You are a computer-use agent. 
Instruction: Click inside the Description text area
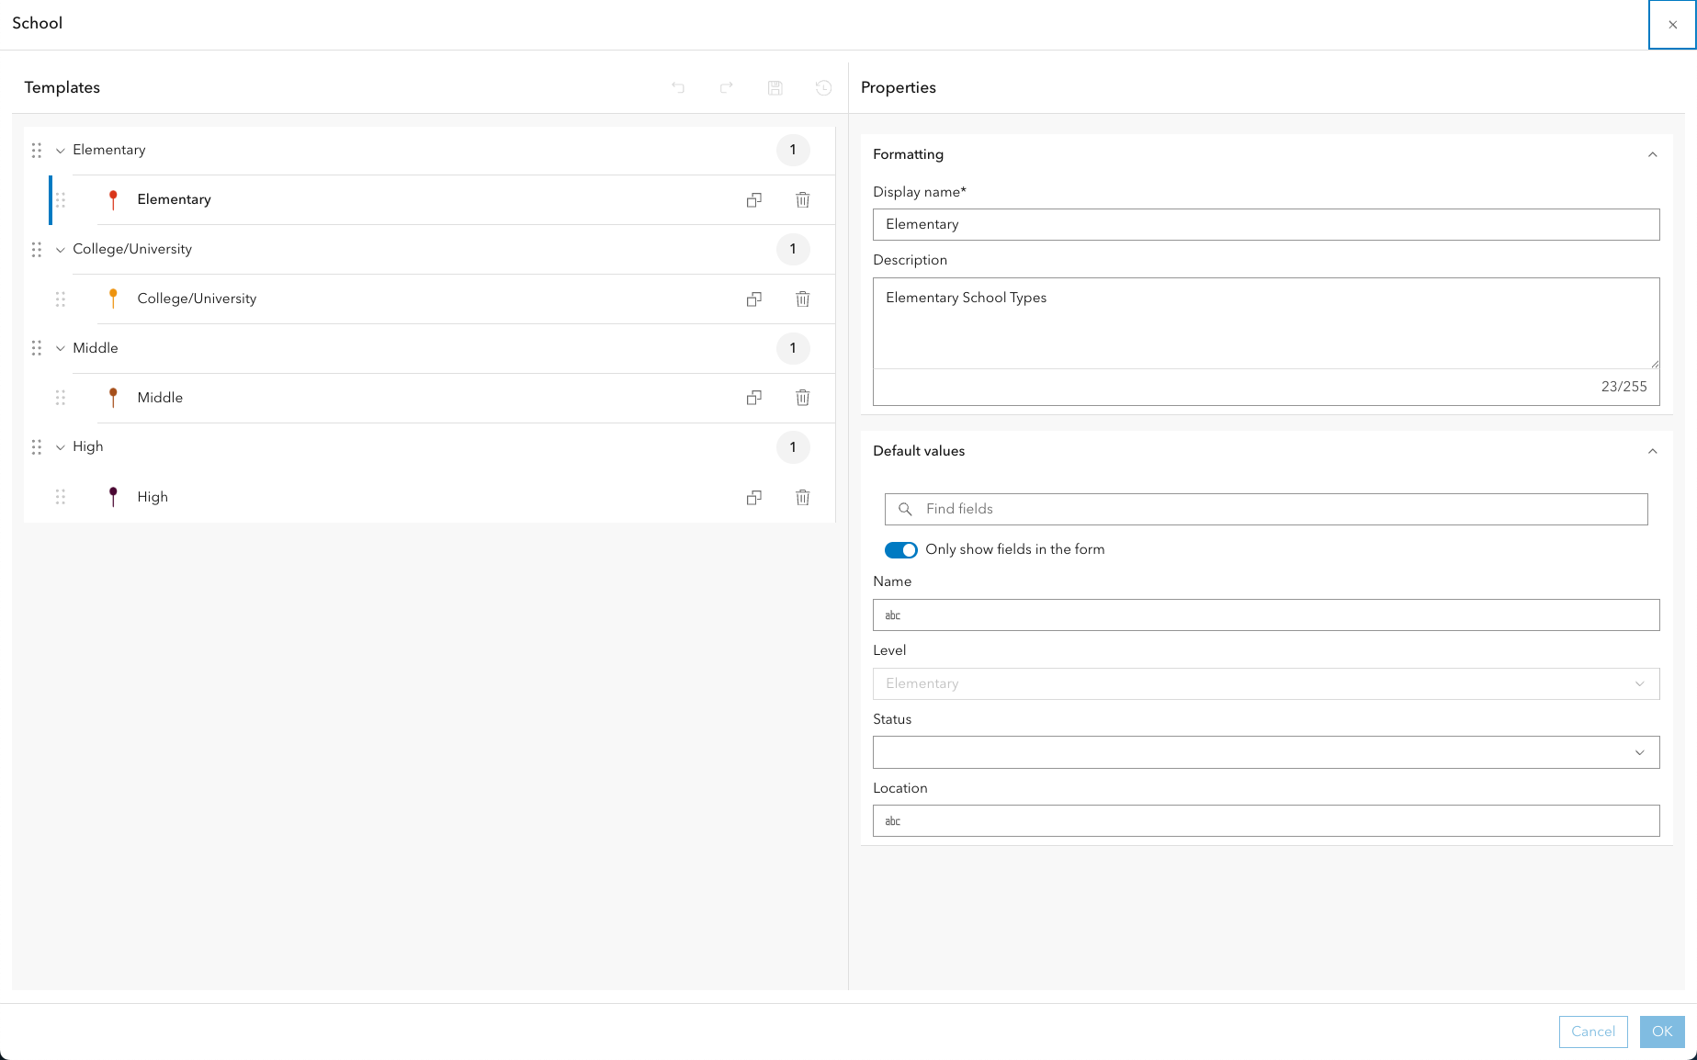1266,323
